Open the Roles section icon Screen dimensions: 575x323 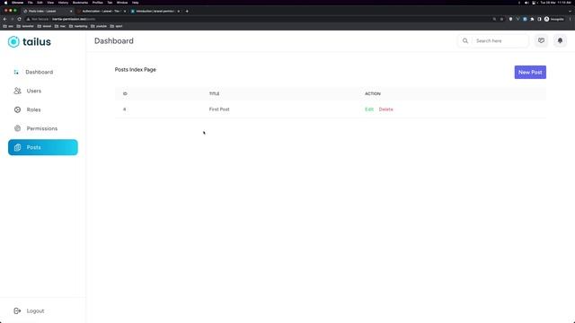pos(17,109)
